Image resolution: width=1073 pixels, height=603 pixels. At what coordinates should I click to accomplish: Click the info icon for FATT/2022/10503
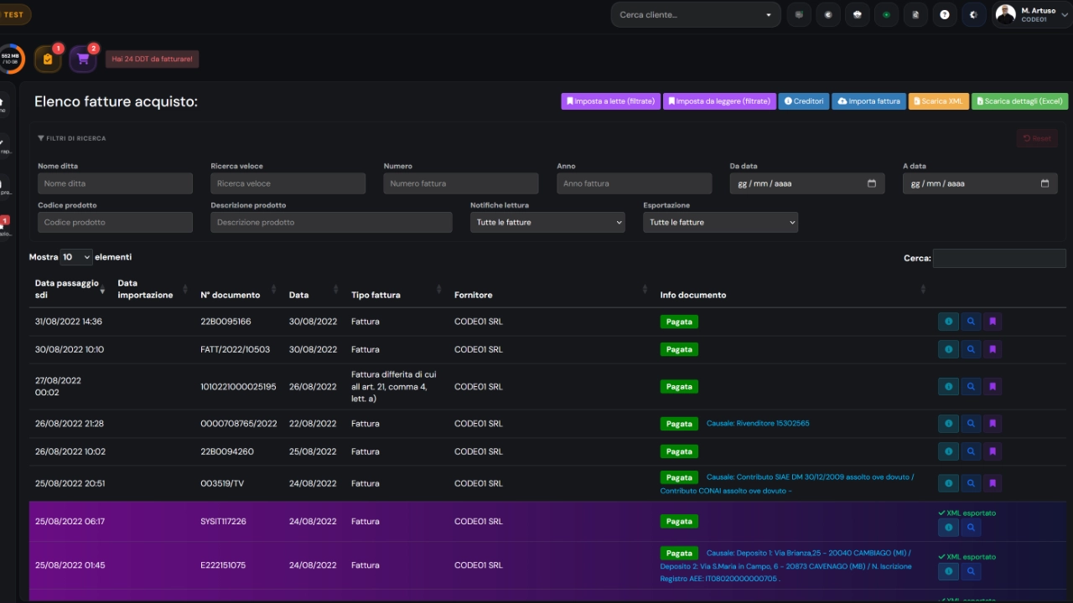(x=948, y=349)
